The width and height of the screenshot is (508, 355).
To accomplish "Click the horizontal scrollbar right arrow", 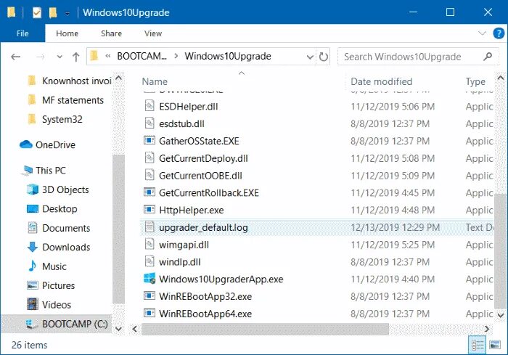I will 487,329.
